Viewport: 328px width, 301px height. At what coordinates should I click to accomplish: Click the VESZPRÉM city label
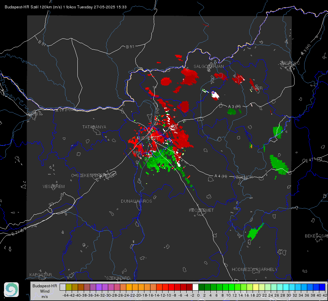[x=54, y=186]
